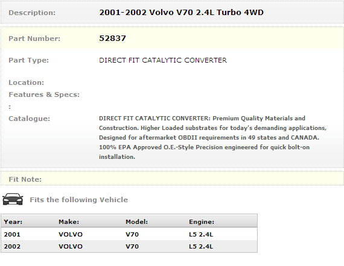Screen dimensions: 344x266
Task: Click the Part Number label
Action: (34, 39)
